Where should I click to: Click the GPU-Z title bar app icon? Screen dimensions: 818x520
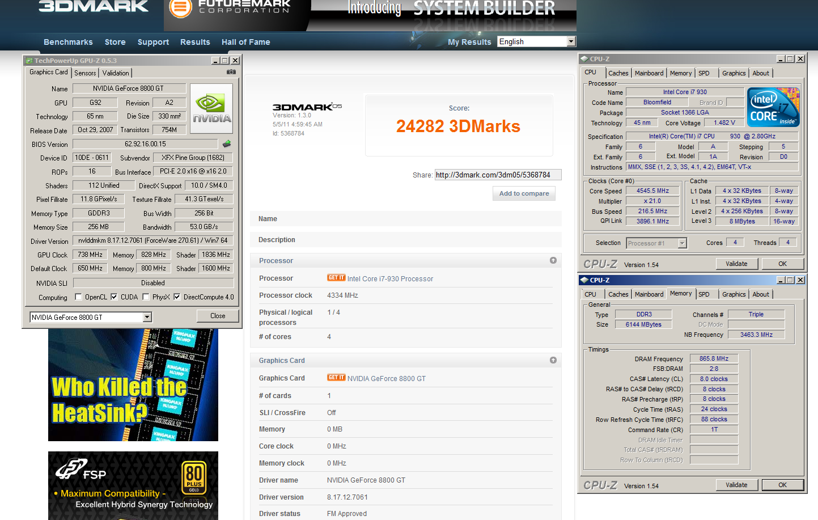coord(29,61)
